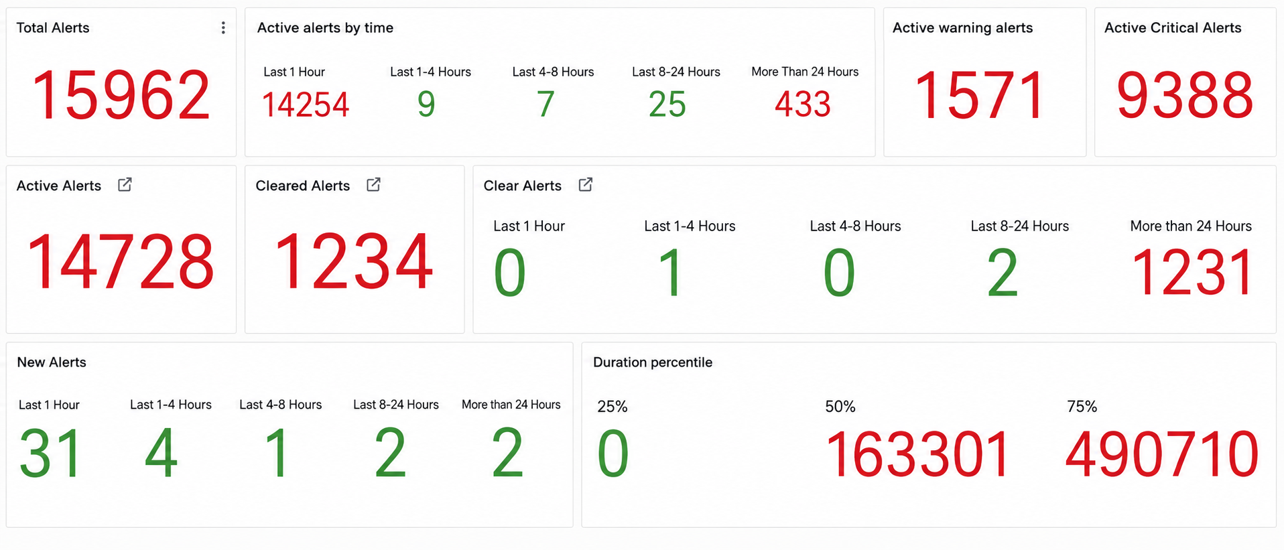Click the value 9 in Active alerts by time
The image size is (1284, 550).
point(426,105)
